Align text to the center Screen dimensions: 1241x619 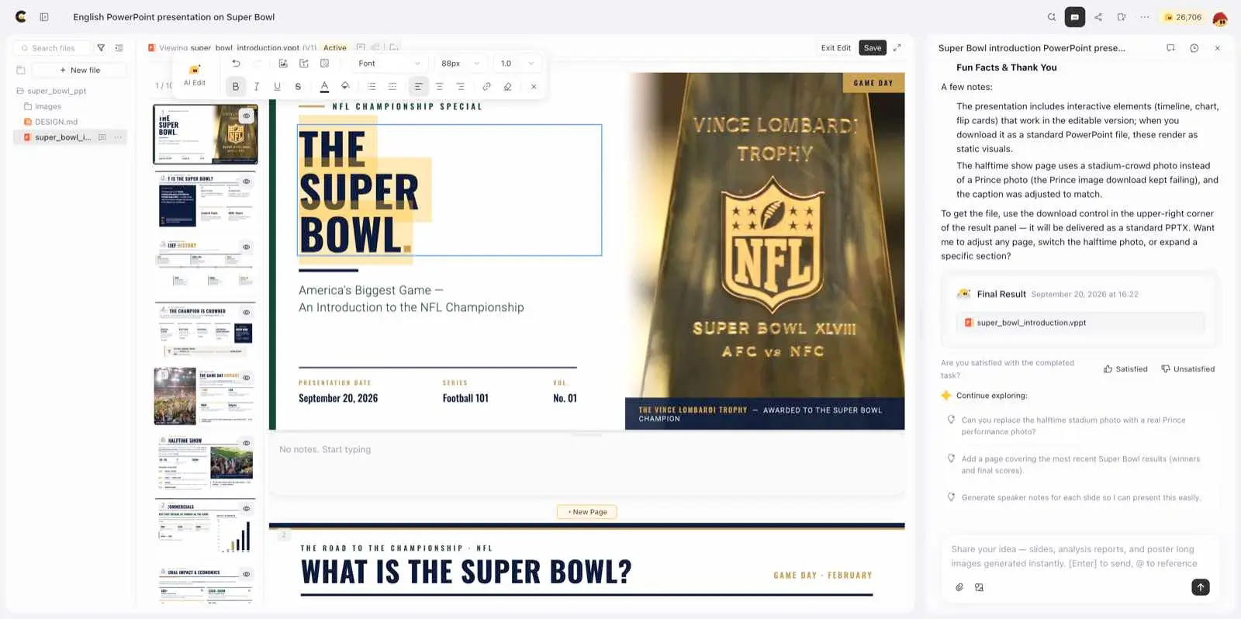(x=439, y=87)
